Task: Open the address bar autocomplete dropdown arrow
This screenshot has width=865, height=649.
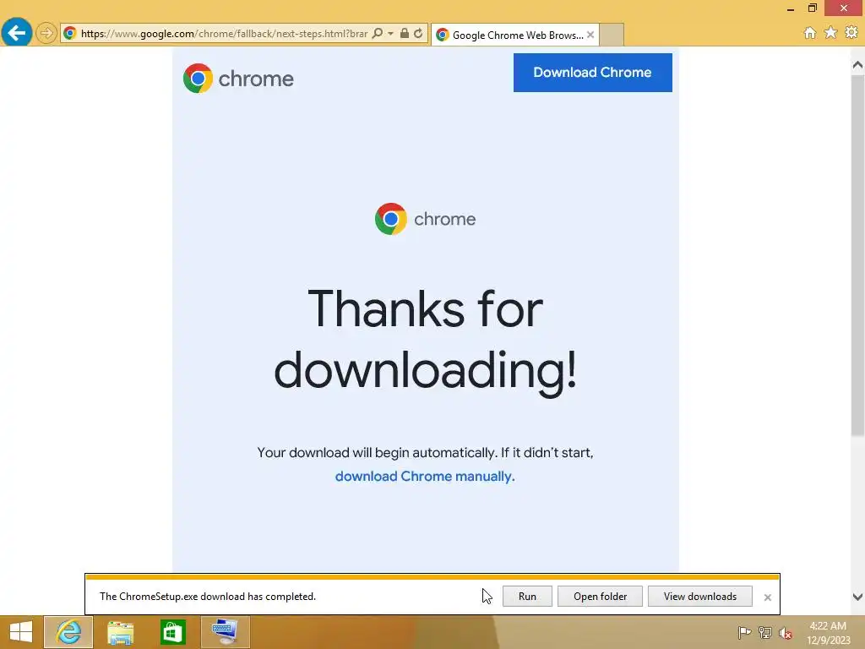Action: click(390, 33)
